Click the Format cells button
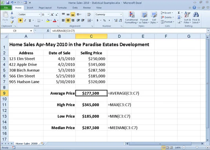Screen dimensions: 210x150 [167, 22]
